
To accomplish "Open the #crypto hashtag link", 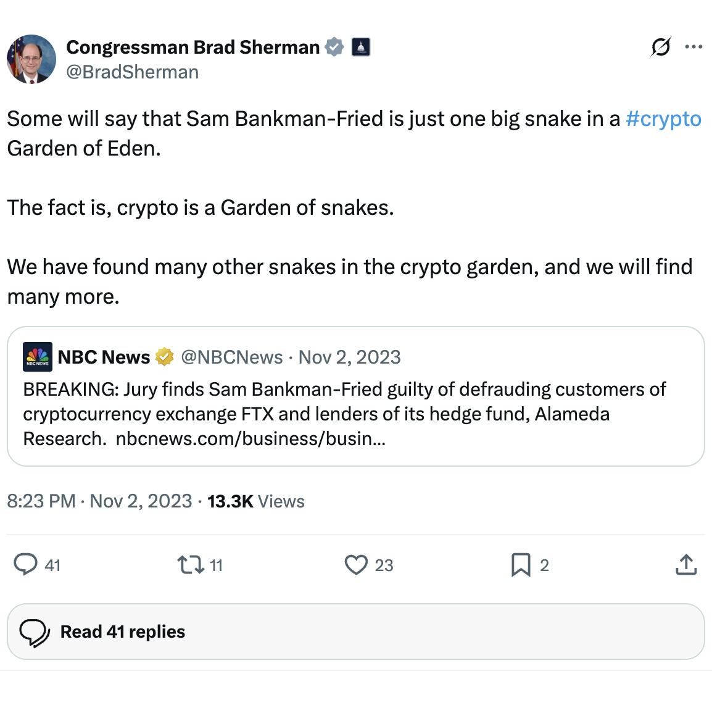I will pos(663,119).
